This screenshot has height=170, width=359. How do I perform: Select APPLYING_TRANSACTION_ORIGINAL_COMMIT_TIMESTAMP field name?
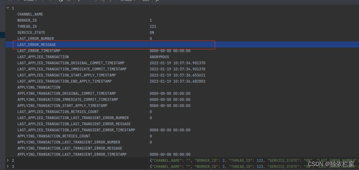[x=67, y=94]
